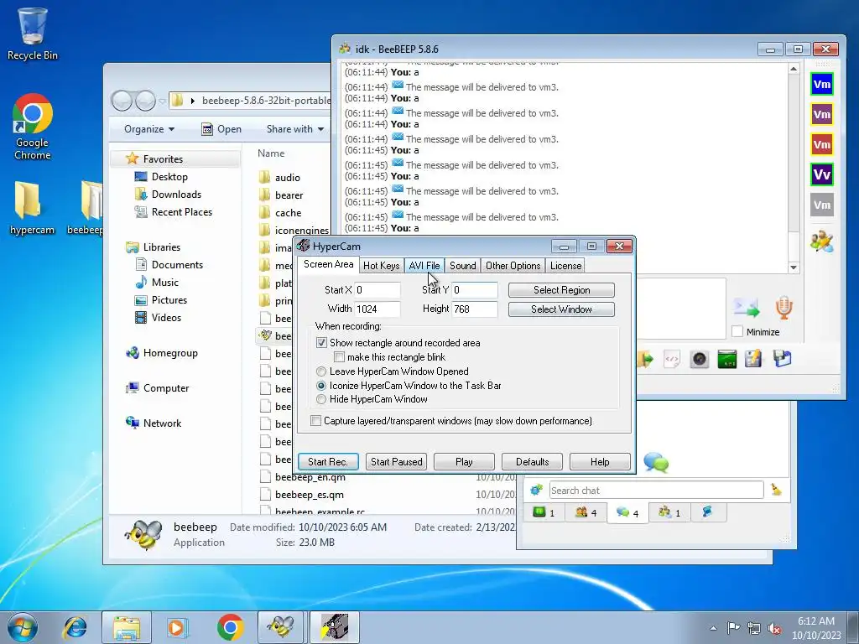Open the Organize dropdown in Explorer

[x=149, y=129]
